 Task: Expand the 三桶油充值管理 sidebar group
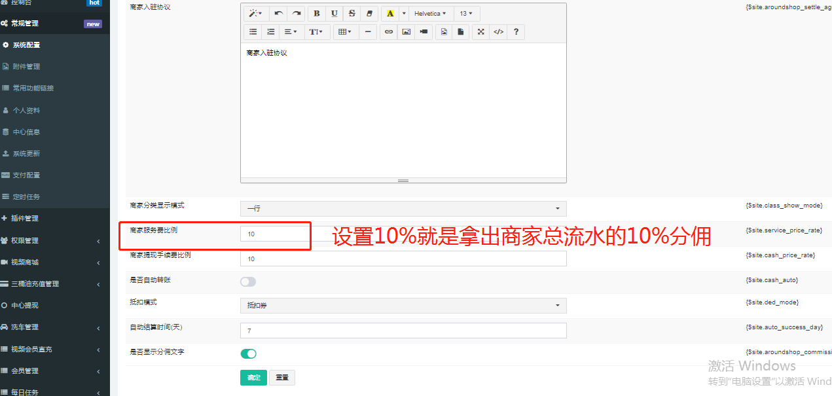(55, 284)
